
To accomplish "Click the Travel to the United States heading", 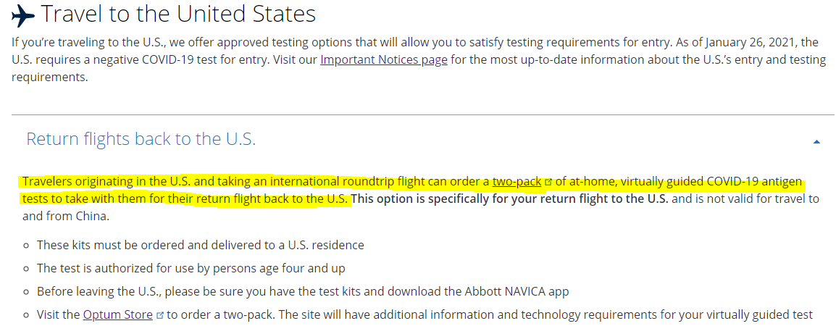I will [x=178, y=14].
